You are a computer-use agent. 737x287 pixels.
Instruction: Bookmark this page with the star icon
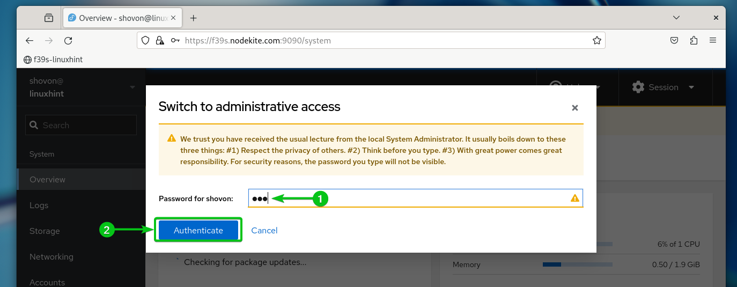[x=596, y=40]
